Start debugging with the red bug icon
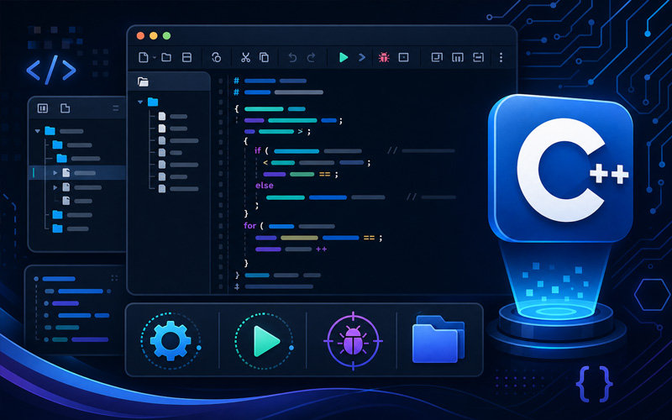Screen dimensions: 672x420 (384, 57)
